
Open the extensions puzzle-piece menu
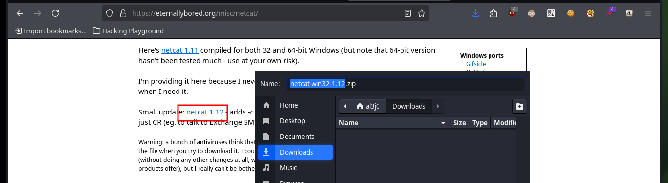pos(493,13)
